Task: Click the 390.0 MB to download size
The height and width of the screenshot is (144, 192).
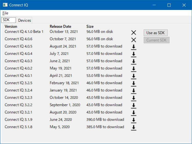Action: [x=105, y=120]
